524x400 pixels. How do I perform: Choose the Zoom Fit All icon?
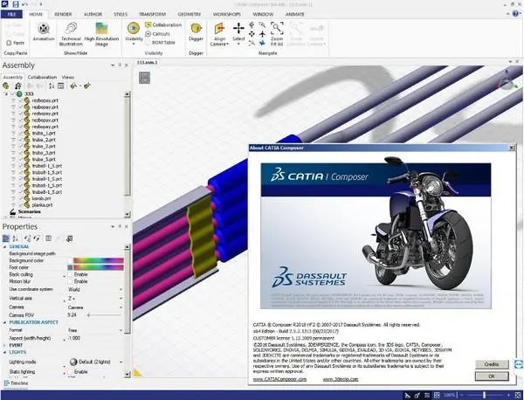point(277,34)
